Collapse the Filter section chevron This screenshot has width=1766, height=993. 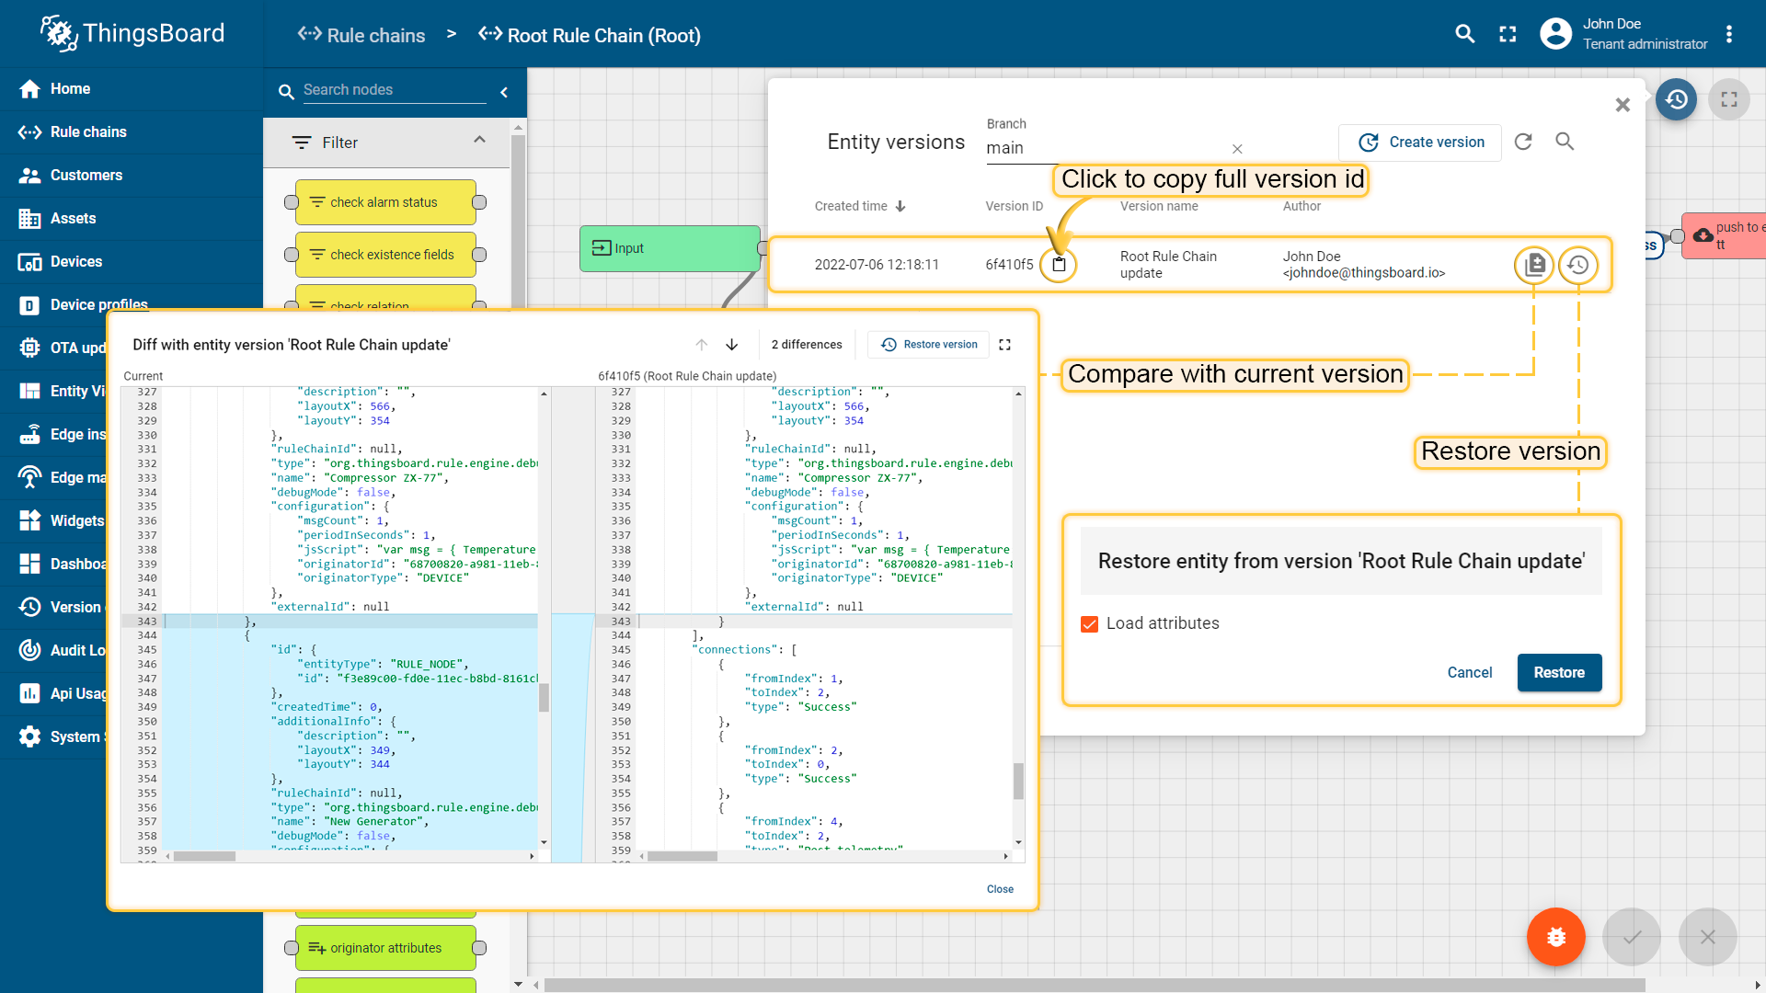coord(479,141)
